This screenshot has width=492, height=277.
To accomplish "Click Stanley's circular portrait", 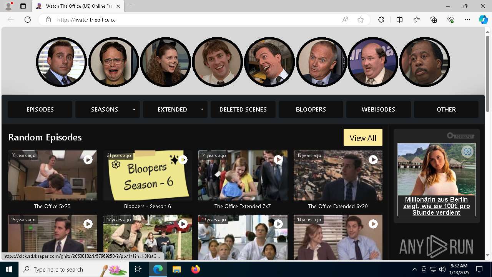I will tap(425, 62).
